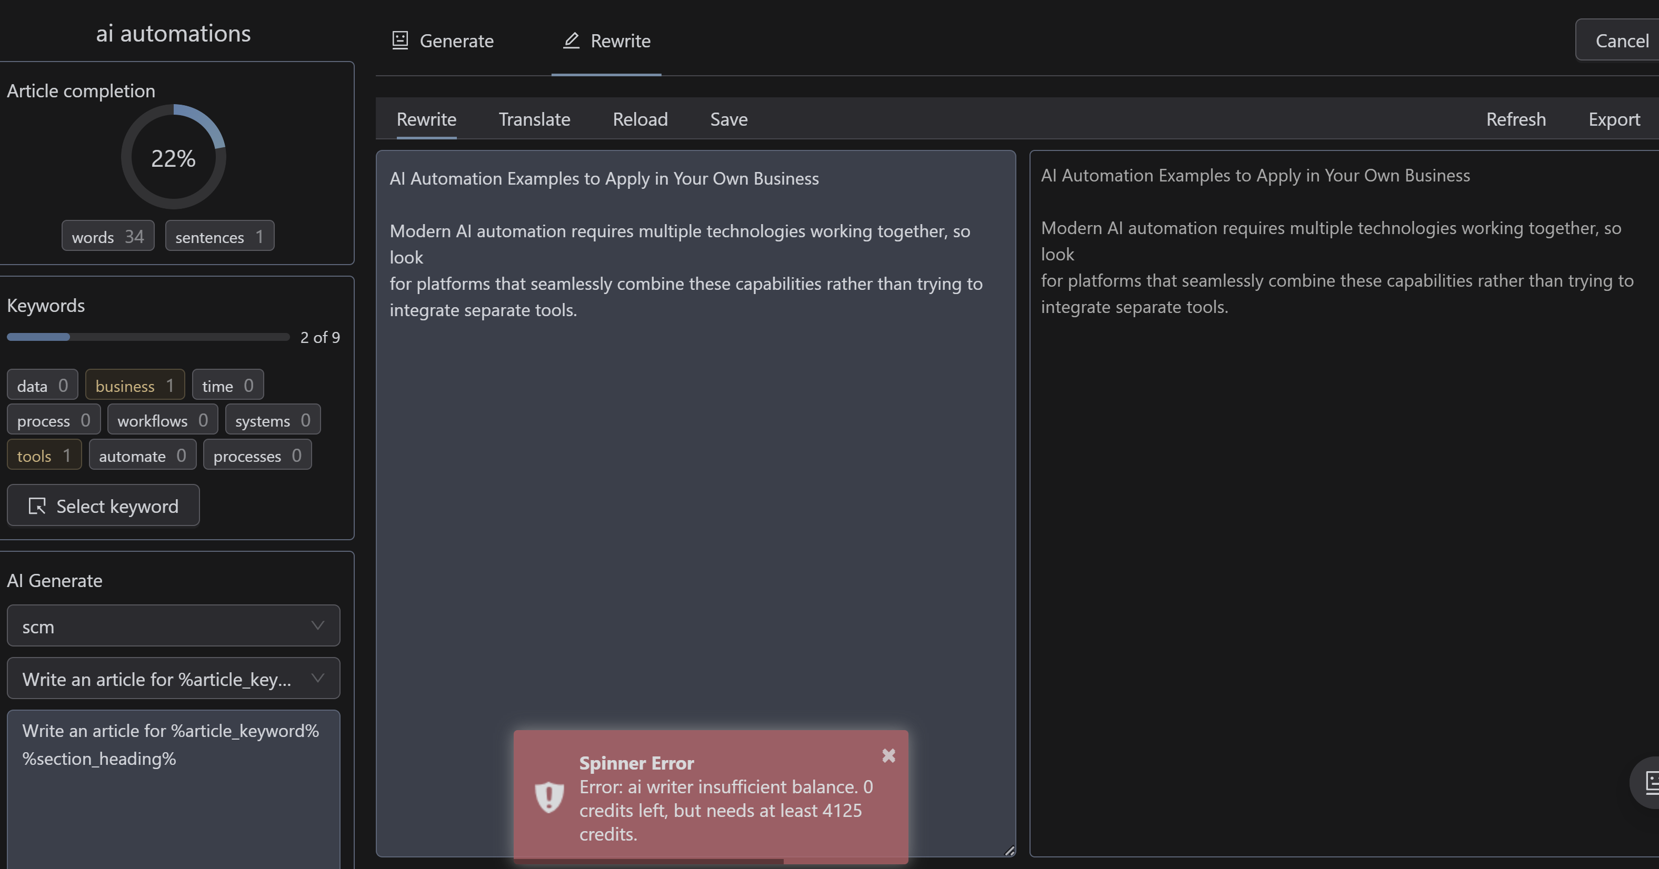The height and width of the screenshot is (869, 1659).
Task: Select the Save tab
Action: point(728,119)
